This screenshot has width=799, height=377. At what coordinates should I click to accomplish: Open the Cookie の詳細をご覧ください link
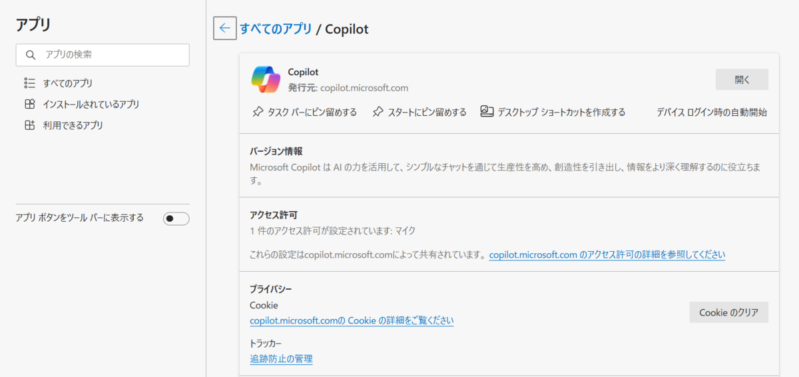(352, 320)
